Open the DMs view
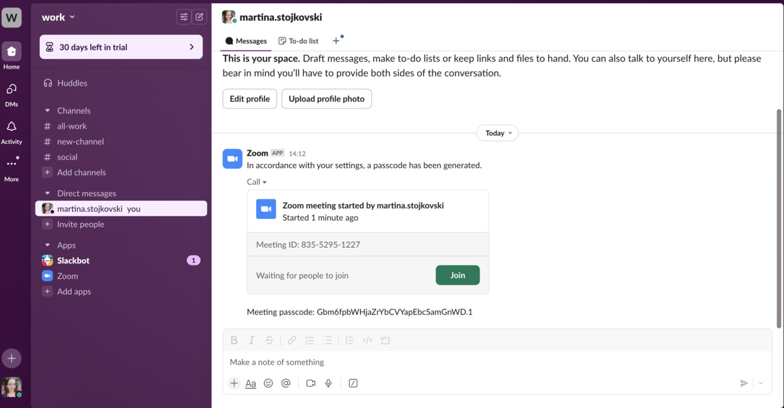Viewport: 784px width, 408px height. [x=11, y=94]
